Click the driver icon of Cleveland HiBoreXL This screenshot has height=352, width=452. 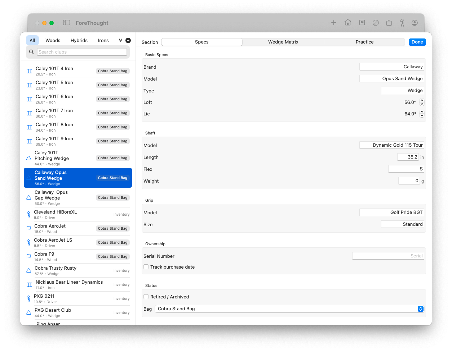point(28,215)
